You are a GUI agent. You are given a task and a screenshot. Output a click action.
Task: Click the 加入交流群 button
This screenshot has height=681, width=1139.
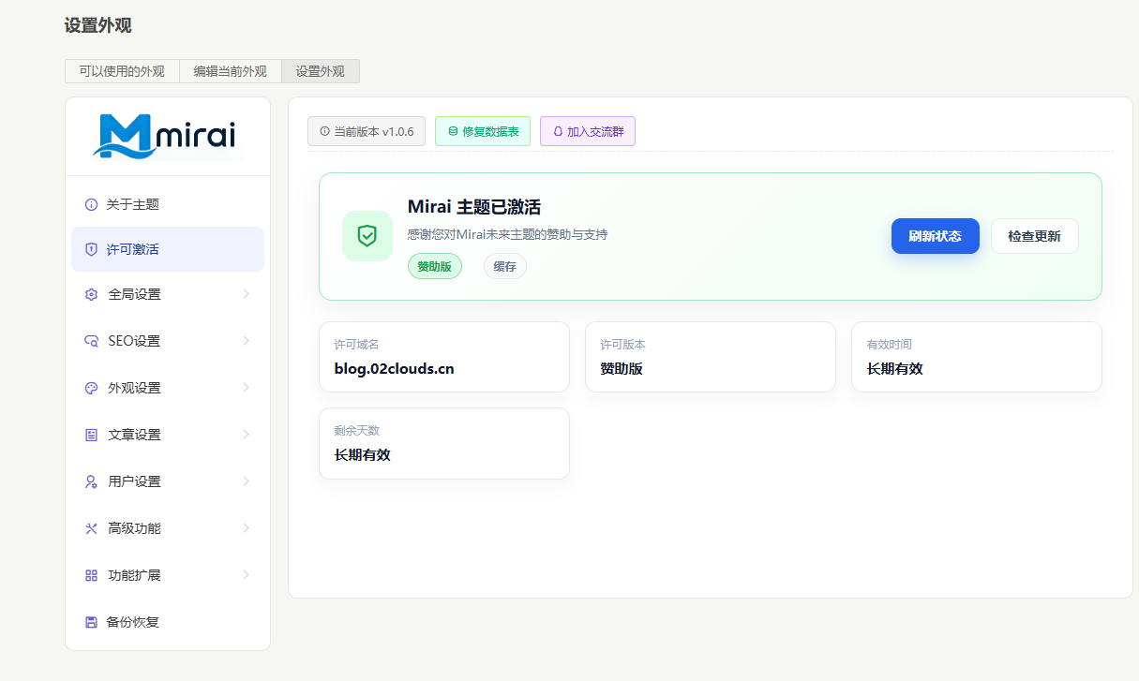pyautogui.click(x=588, y=131)
